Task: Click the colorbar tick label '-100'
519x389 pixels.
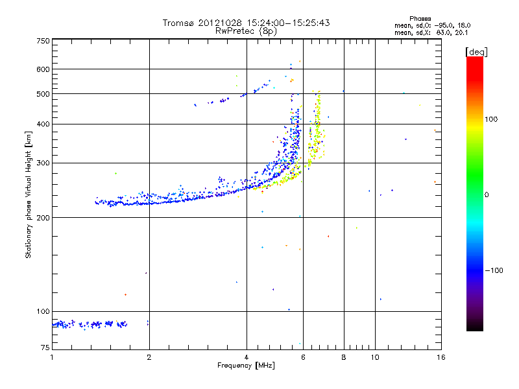Action: [494, 270]
